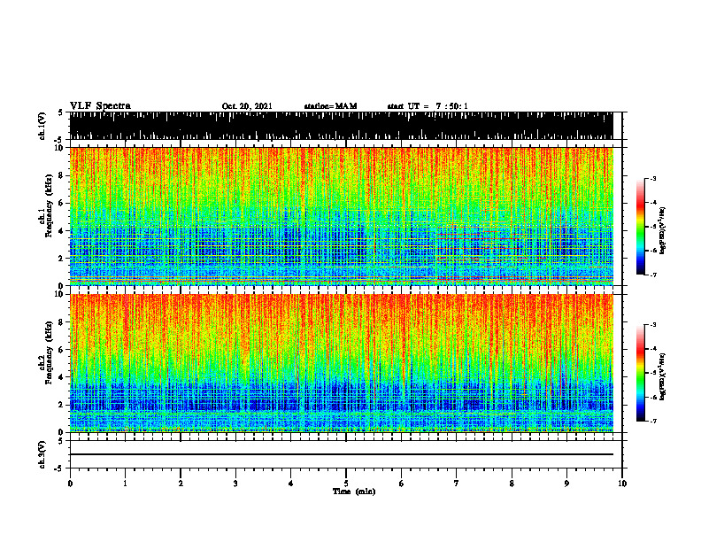
Task: Click the ch.2 color bar log(PSD) unit label
Action: [663, 376]
